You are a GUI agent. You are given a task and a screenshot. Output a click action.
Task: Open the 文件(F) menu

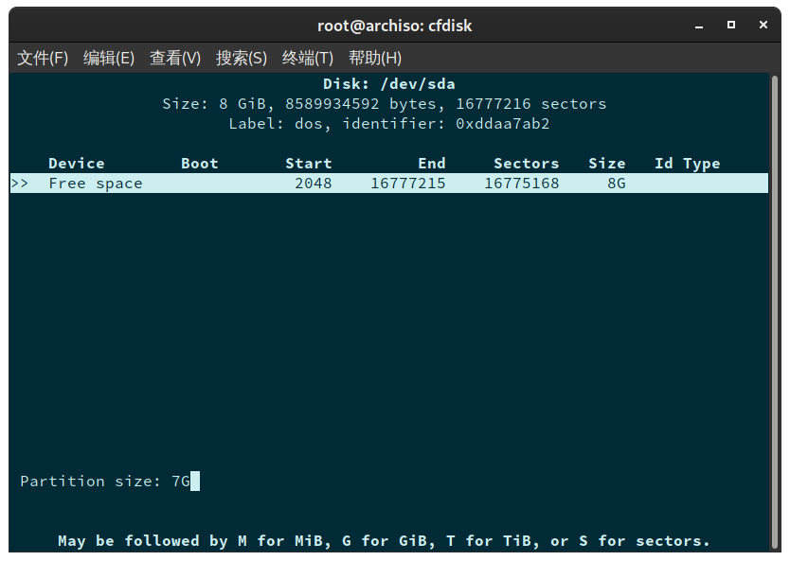point(43,58)
